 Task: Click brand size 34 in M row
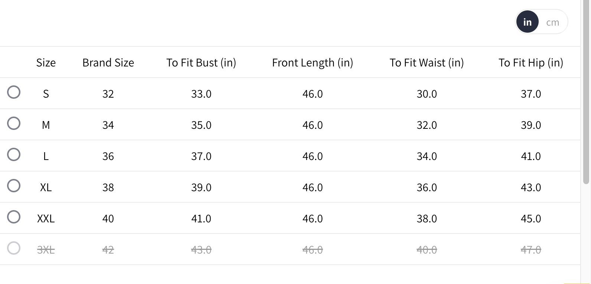point(108,125)
